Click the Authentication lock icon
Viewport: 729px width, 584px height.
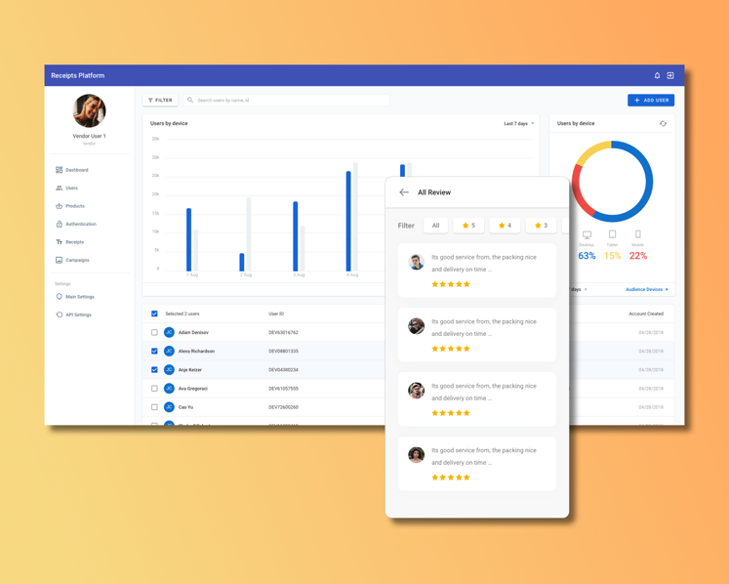(x=60, y=224)
